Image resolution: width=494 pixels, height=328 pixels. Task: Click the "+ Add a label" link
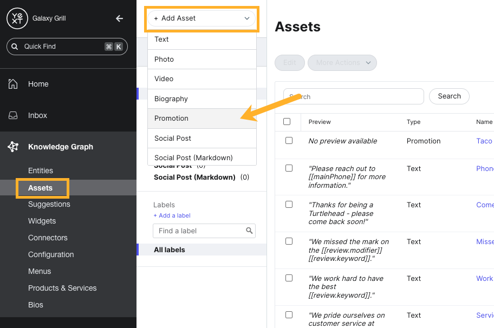[x=172, y=215]
